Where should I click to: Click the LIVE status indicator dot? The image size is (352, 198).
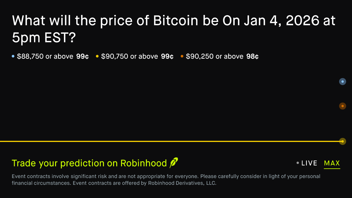[297, 163]
